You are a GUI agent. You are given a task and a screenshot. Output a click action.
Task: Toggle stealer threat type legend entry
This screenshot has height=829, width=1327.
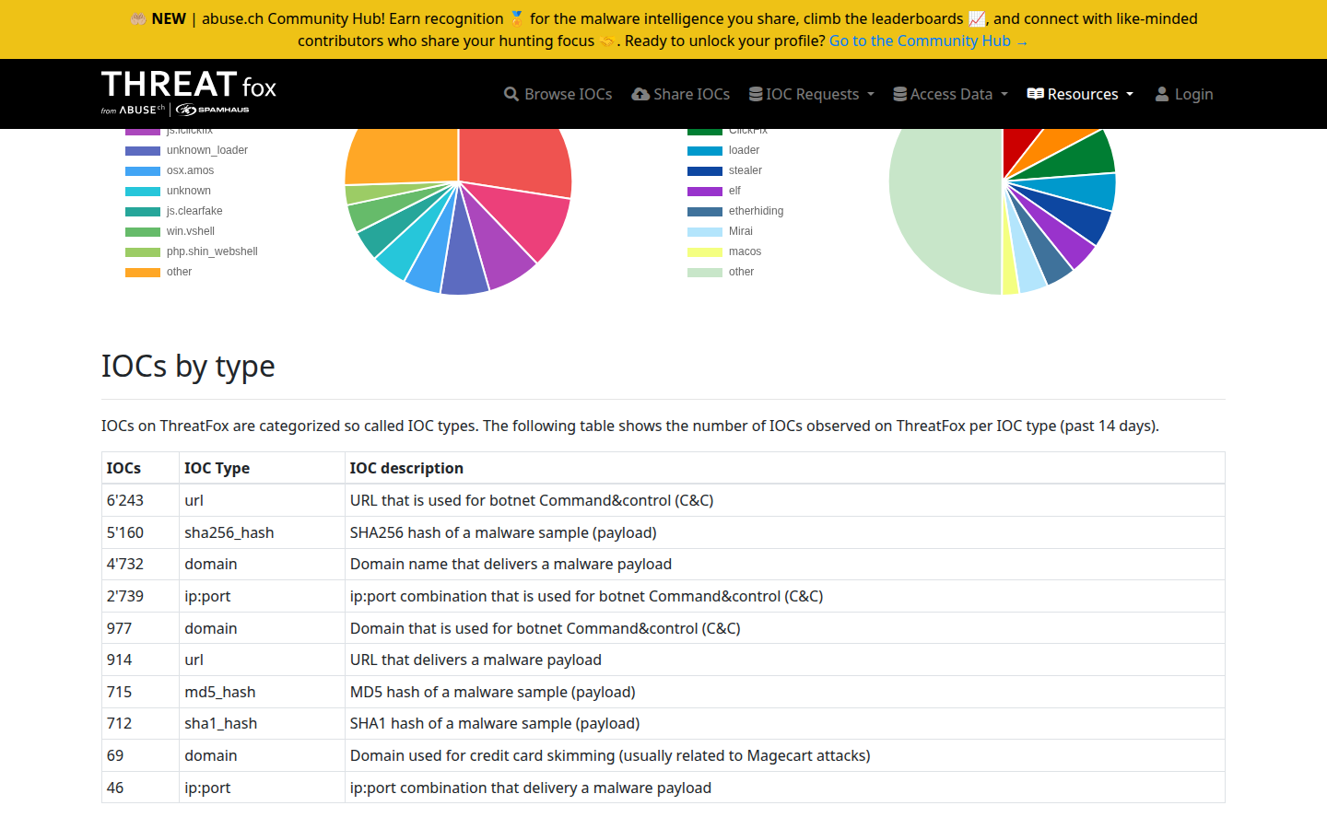pos(725,170)
